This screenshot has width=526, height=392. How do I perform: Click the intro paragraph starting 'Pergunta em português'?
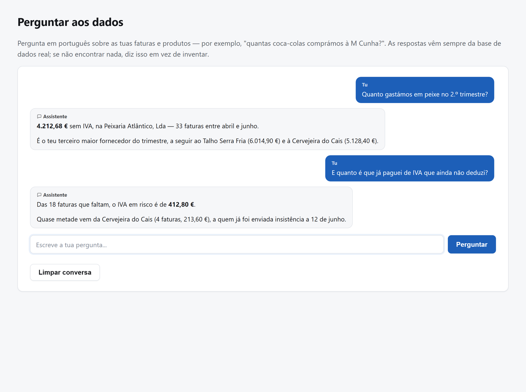click(259, 49)
